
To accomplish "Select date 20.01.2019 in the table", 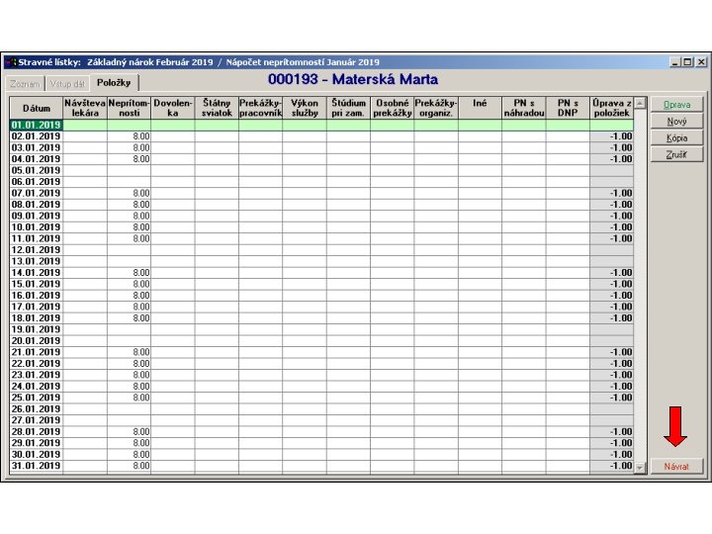I will pyautogui.click(x=37, y=340).
